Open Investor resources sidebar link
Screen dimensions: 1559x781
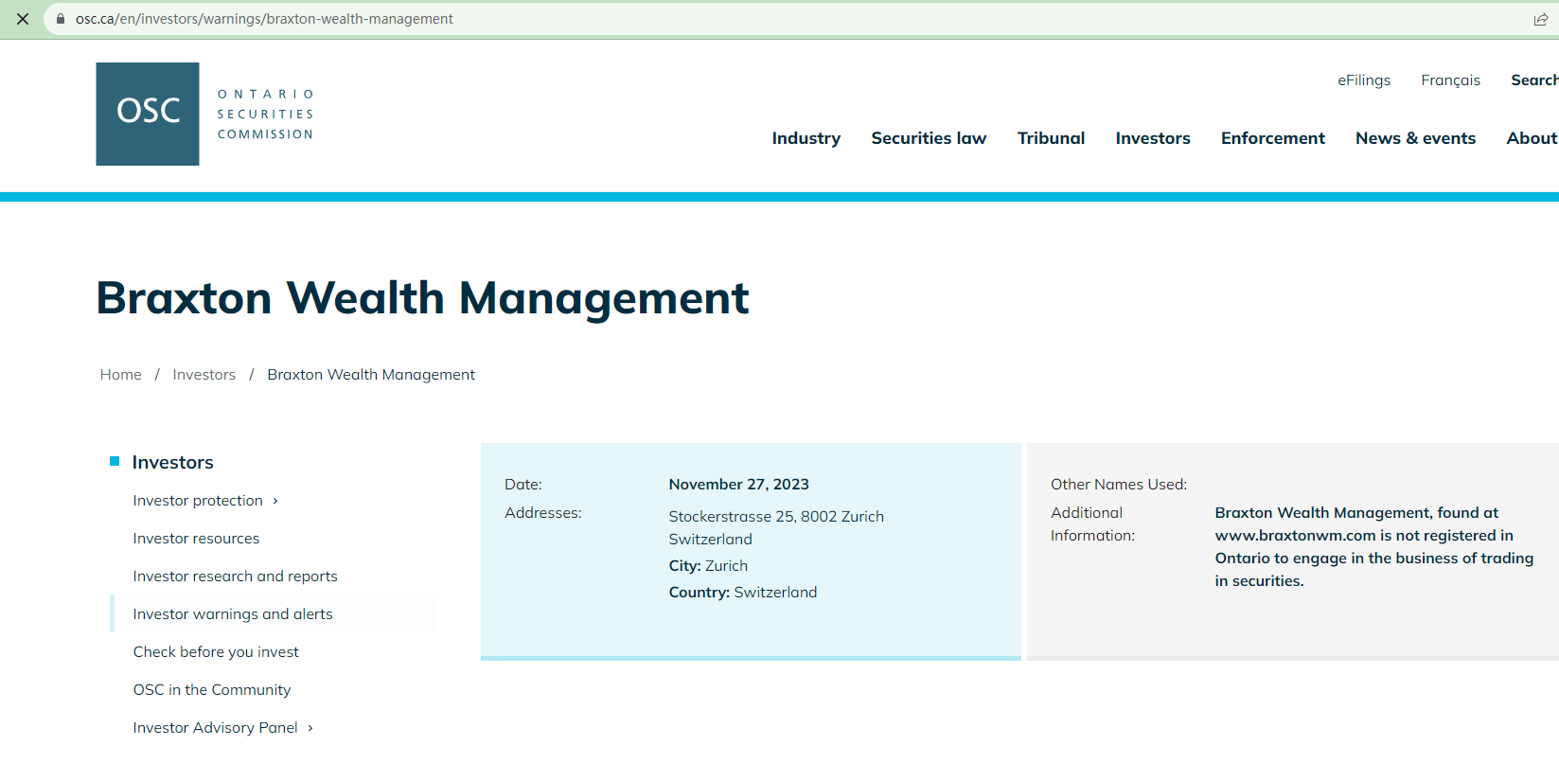point(196,539)
